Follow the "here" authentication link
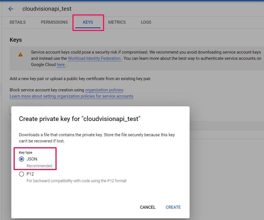Screen dimensions: 264x220 point(61,65)
